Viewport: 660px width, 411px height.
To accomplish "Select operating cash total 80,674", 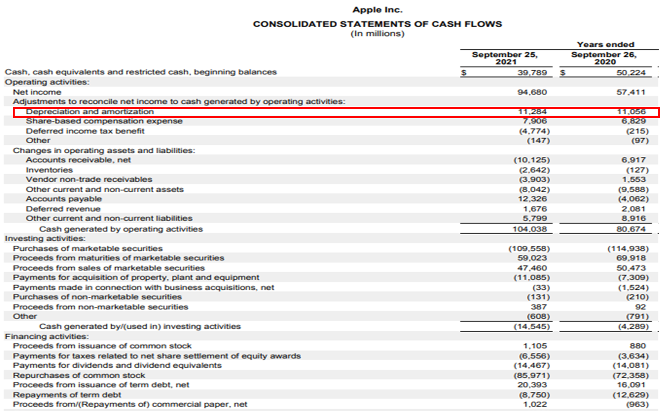I will click(x=631, y=229).
